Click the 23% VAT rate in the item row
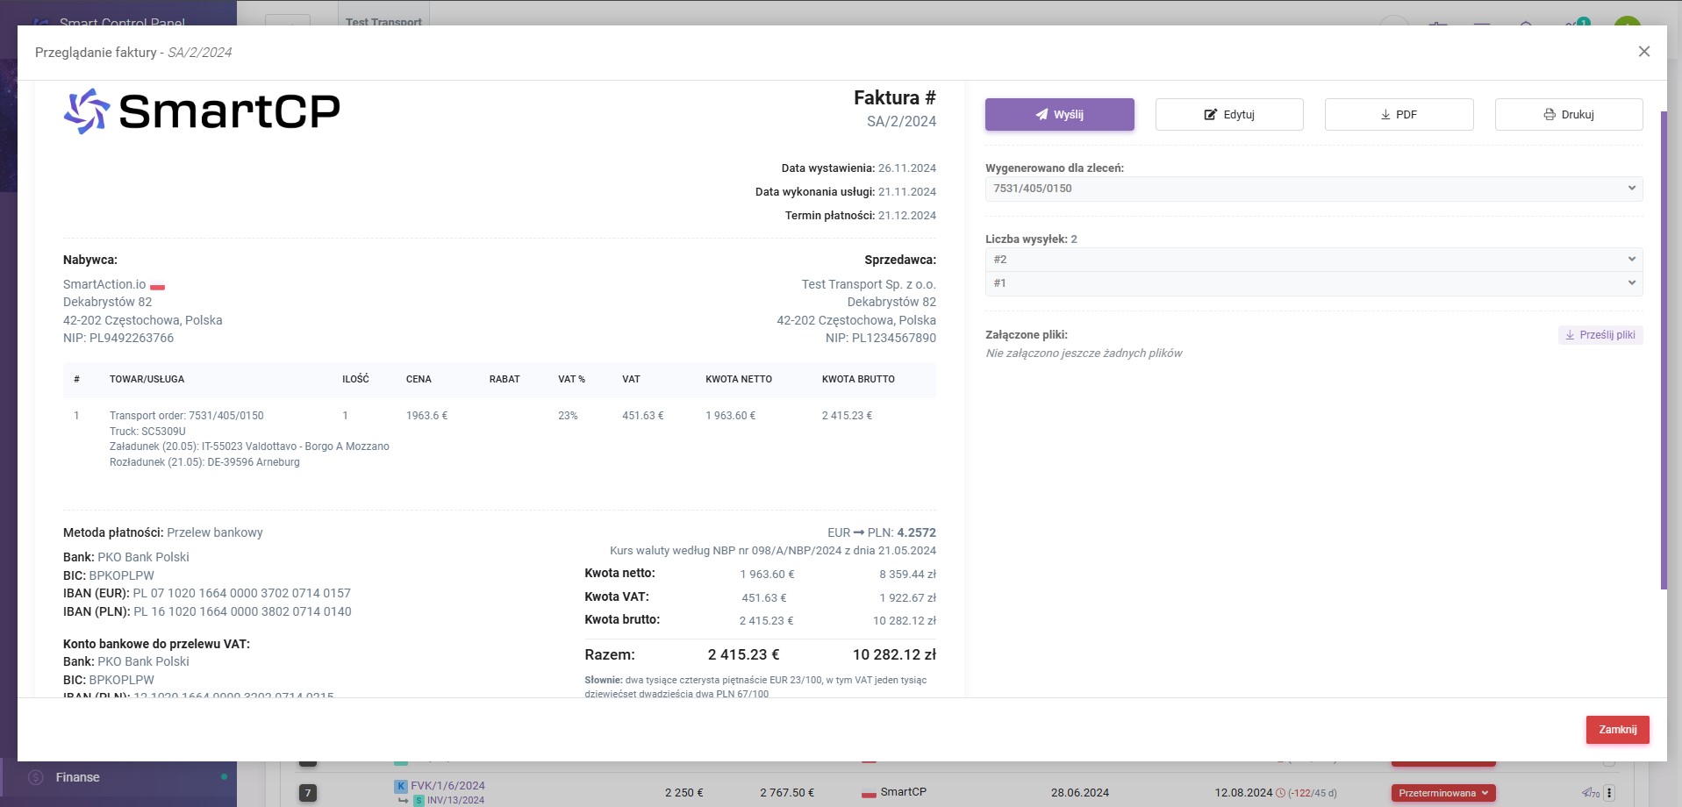 coord(568,416)
